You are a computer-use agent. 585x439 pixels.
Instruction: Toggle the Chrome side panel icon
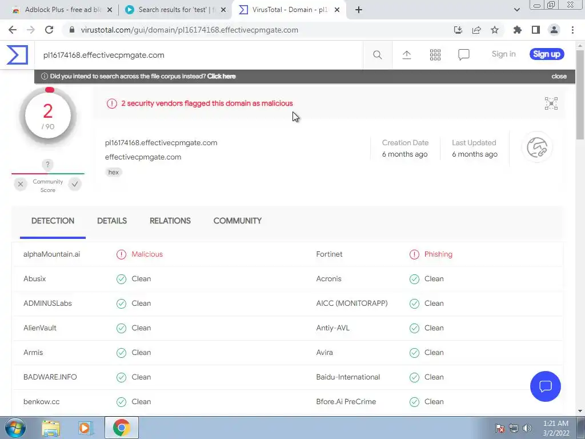tap(536, 30)
